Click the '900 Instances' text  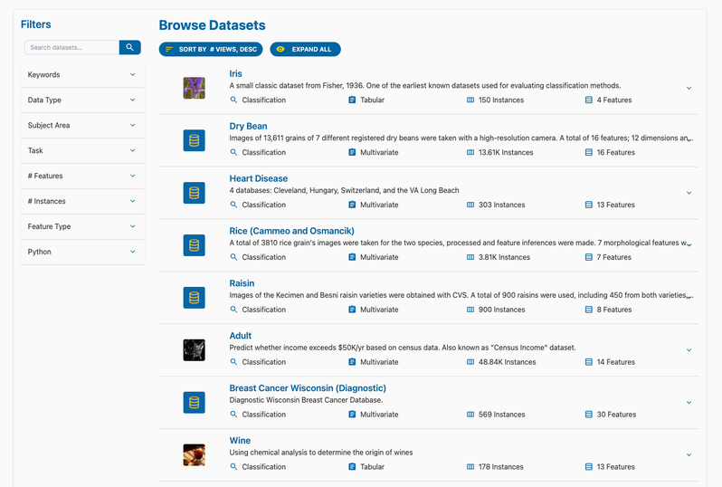pos(501,310)
